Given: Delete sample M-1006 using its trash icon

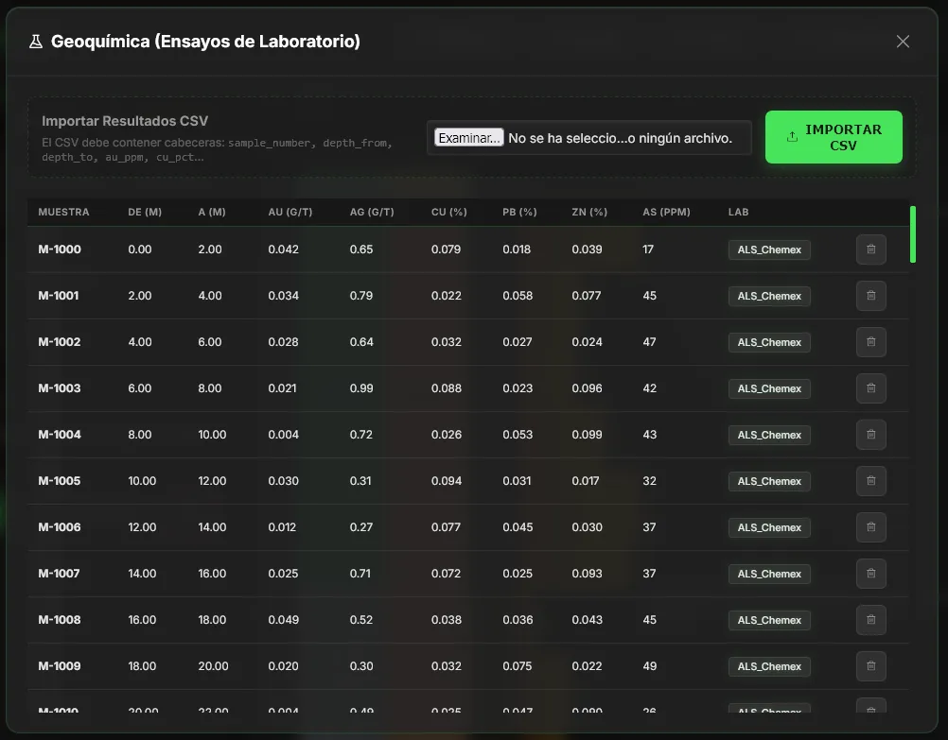Looking at the screenshot, I should pyautogui.click(x=871, y=527).
